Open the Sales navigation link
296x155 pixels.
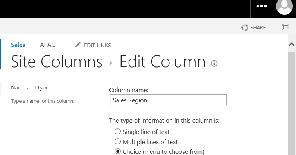click(x=18, y=45)
